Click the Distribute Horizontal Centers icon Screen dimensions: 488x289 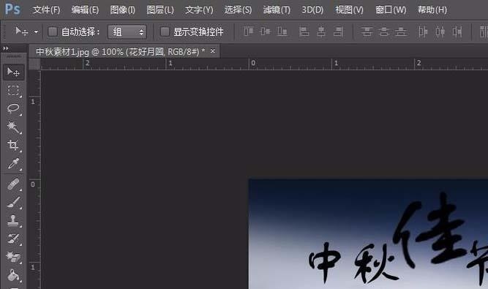440,31
